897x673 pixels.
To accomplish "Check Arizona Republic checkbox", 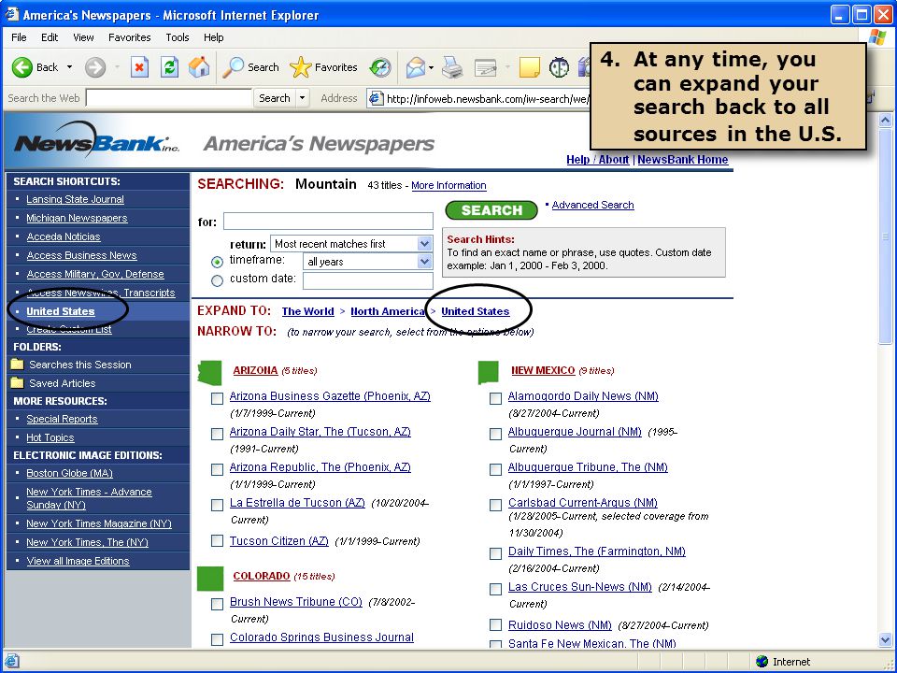I will pos(217,470).
